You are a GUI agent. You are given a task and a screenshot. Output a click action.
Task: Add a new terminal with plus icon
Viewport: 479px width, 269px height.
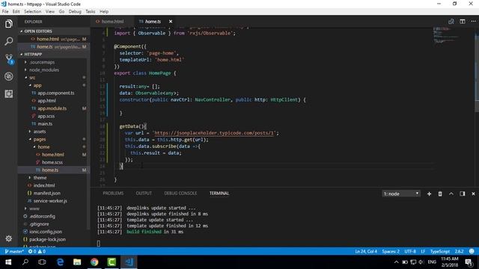(x=429, y=194)
